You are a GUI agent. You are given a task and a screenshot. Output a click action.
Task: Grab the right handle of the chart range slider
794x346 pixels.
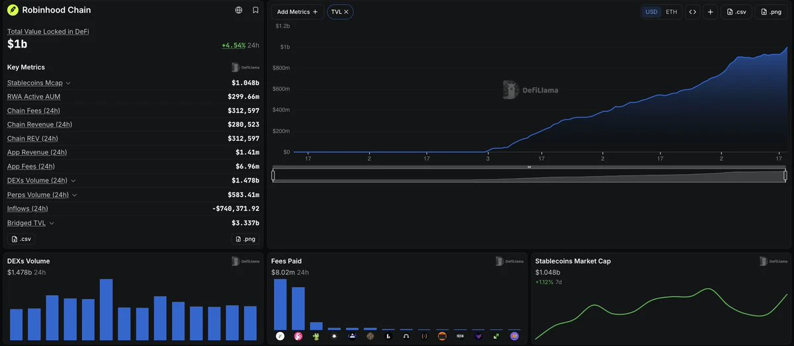coord(785,175)
